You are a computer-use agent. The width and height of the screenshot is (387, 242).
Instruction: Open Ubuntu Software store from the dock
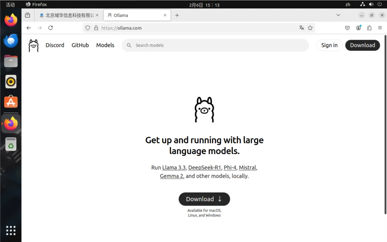[x=11, y=102]
